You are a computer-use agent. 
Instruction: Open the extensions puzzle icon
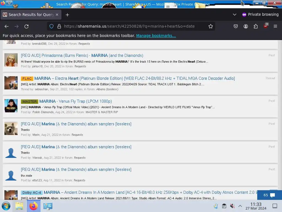(256, 26)
